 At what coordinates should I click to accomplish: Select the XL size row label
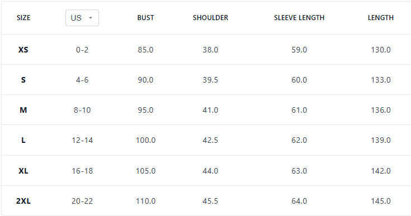23,171
